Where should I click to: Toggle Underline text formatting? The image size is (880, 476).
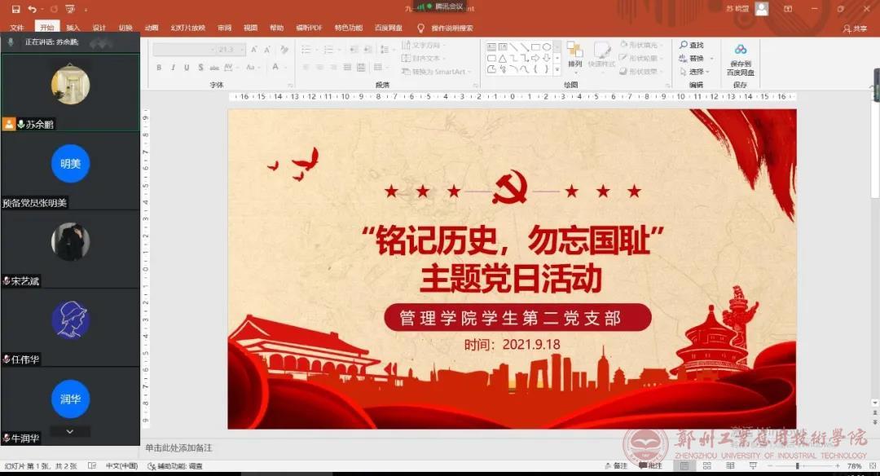point(187,68)
